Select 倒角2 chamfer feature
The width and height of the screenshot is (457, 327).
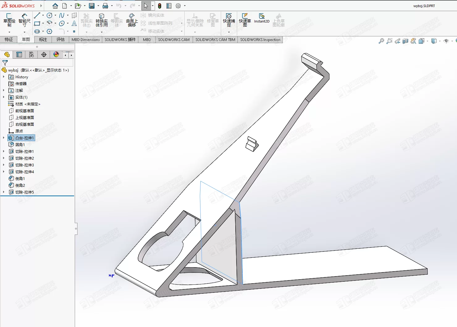(x=17, y=185)
